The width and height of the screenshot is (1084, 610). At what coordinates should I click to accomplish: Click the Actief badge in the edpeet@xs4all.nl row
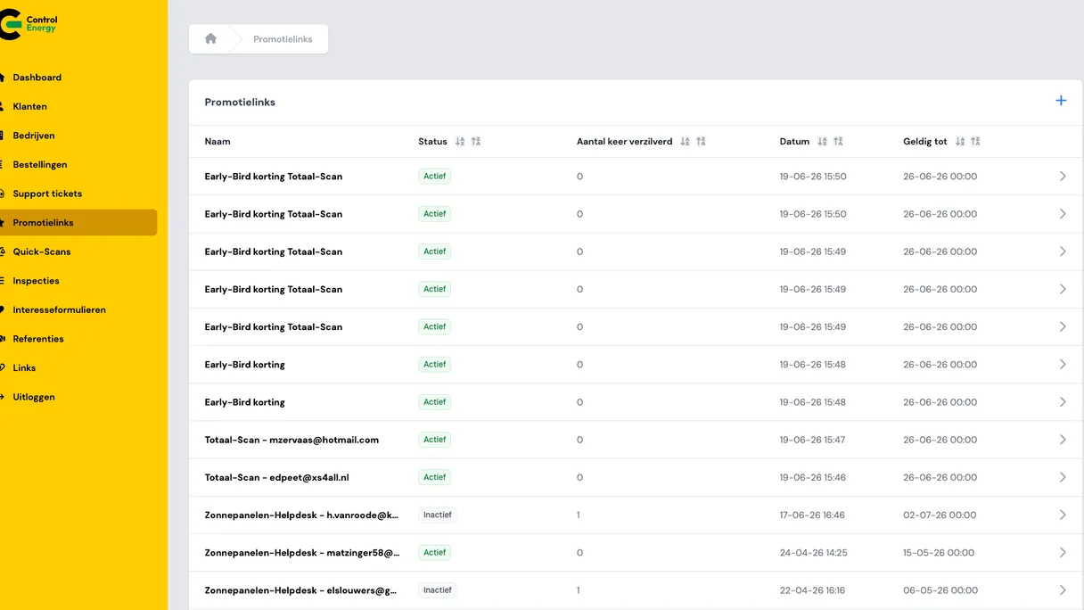tap(434, 477)
